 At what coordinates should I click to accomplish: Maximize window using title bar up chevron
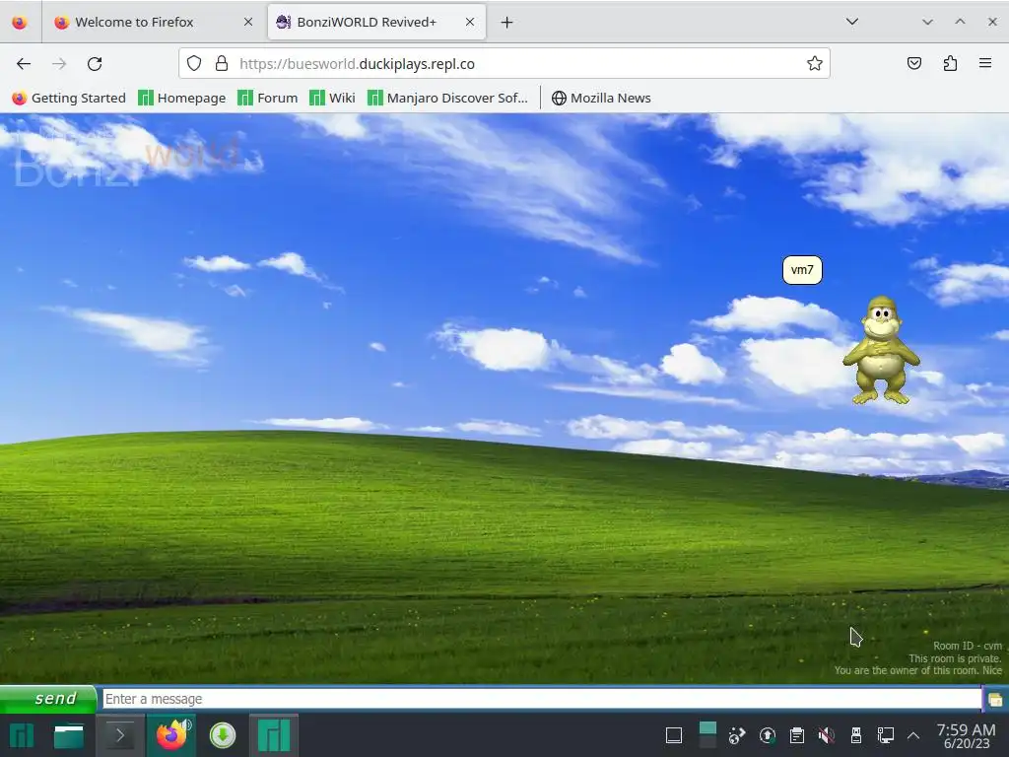[x=960, y=22]
